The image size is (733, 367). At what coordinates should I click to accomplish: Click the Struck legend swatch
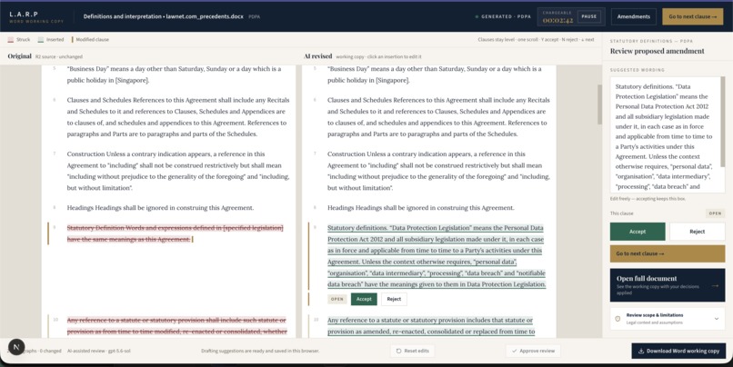tap(11, 40)
